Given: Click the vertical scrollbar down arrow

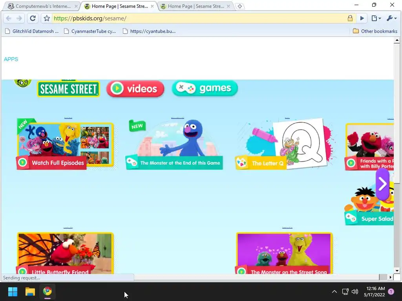Looking at the screenshot, I should click(397, 271).
